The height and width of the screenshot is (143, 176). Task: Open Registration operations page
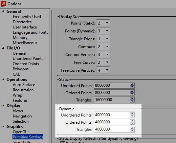(x=23, y=90)
